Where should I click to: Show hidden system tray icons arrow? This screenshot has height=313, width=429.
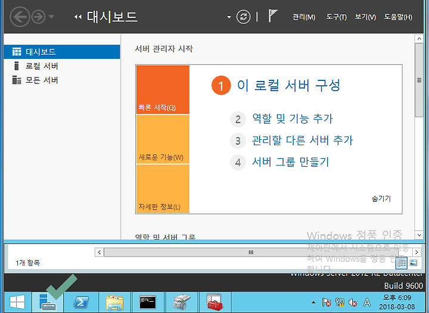click(313, 303)
